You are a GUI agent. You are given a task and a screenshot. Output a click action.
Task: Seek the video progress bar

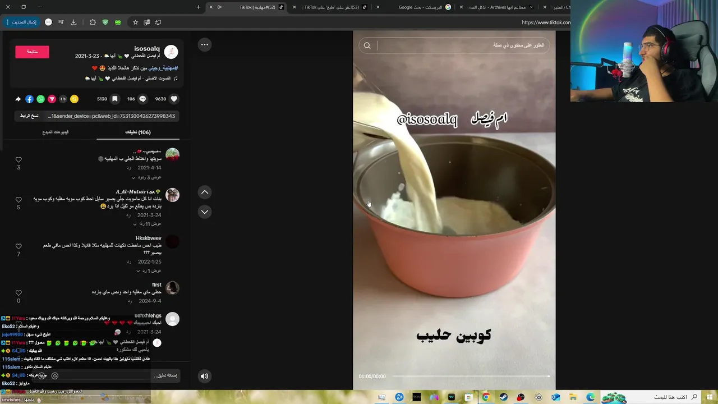click(x=471, y=377)
